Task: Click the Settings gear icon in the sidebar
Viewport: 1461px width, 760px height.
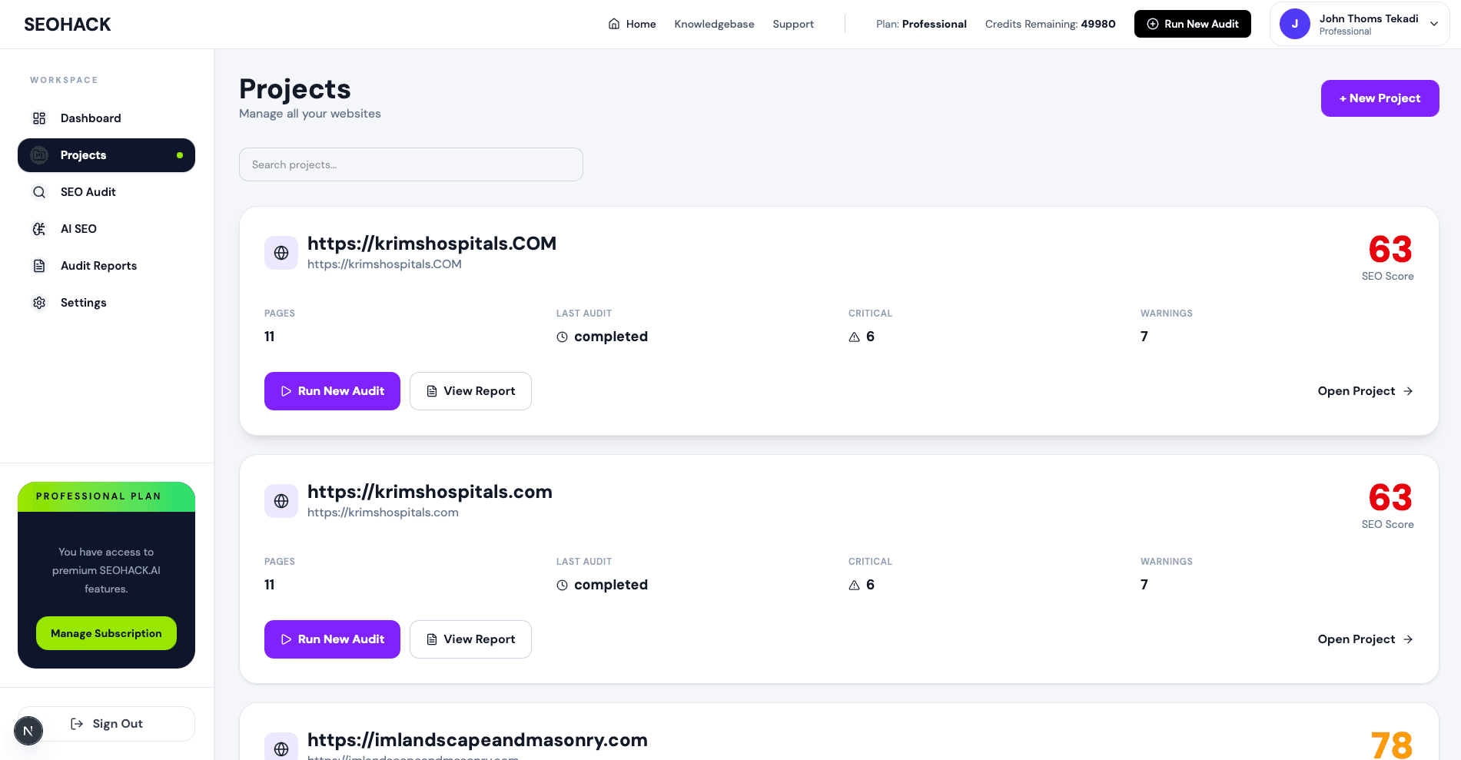Action: [x=39, y=303]
